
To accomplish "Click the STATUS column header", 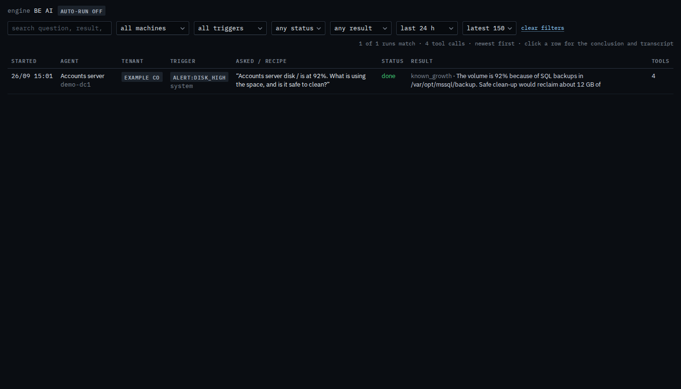I will pyautogui.click(x=393, y=61).
